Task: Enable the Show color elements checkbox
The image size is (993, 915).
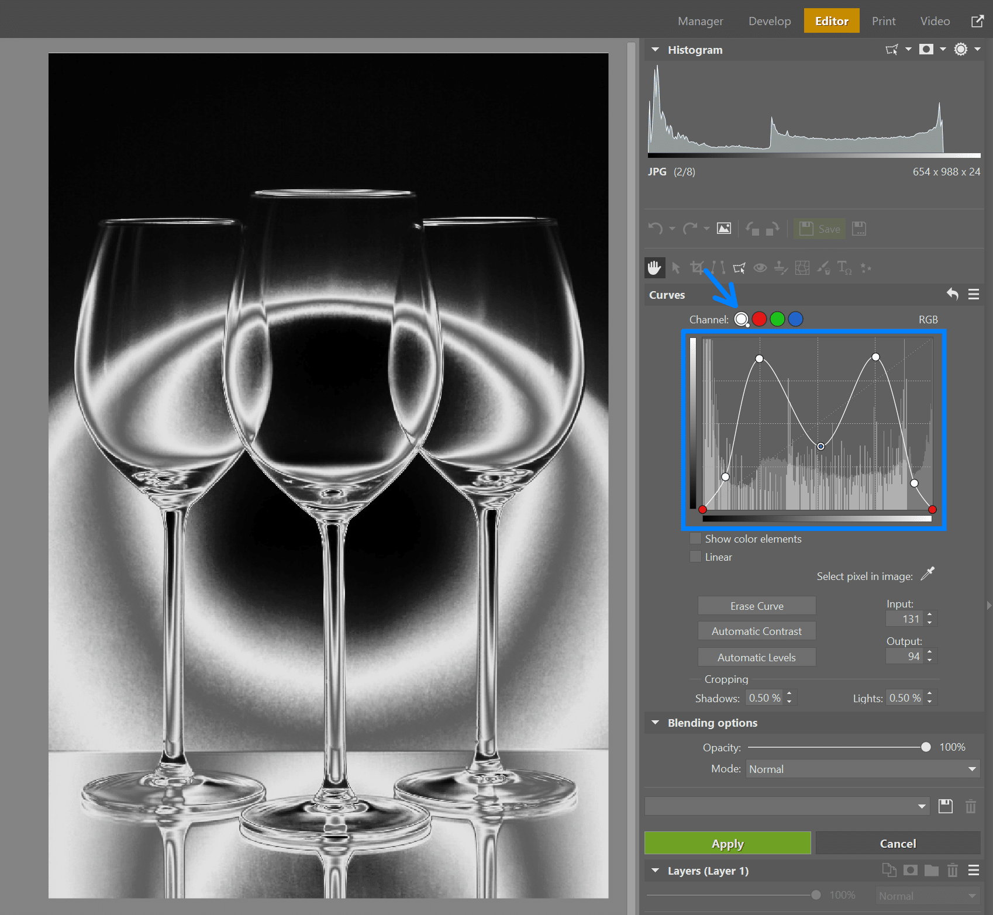Action: (x=695, y=538)
